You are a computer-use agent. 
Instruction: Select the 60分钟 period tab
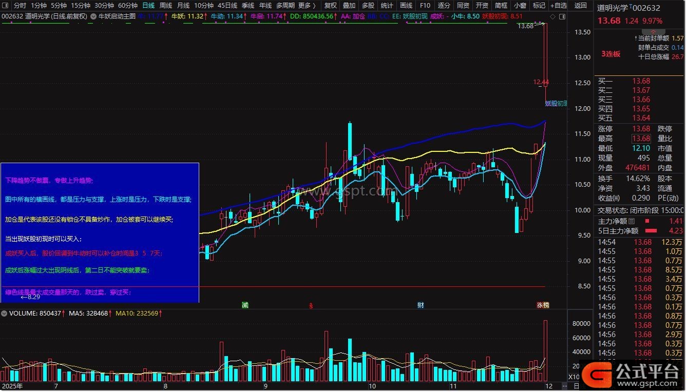click(x=127, y=6)
